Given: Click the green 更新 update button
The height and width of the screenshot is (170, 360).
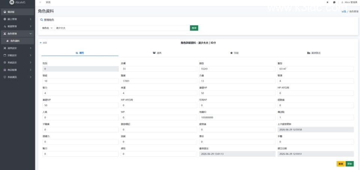Looking at the screenshot, I should [x=349, y=164].
